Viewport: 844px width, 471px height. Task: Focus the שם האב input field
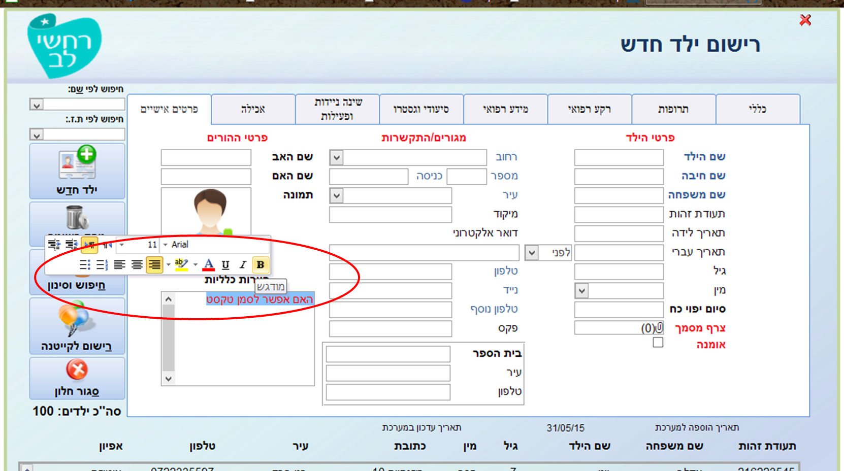pyautogui.click(x=206, y=157)
